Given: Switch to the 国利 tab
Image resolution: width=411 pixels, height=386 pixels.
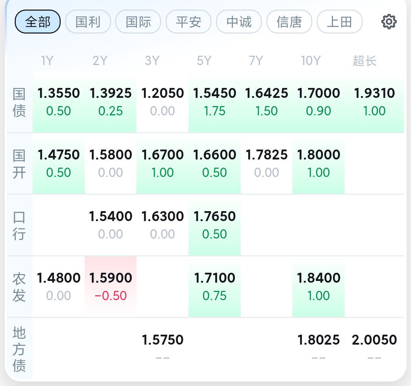Looking at the screenshot, I should pyautogui.click(x=88, y=22).
